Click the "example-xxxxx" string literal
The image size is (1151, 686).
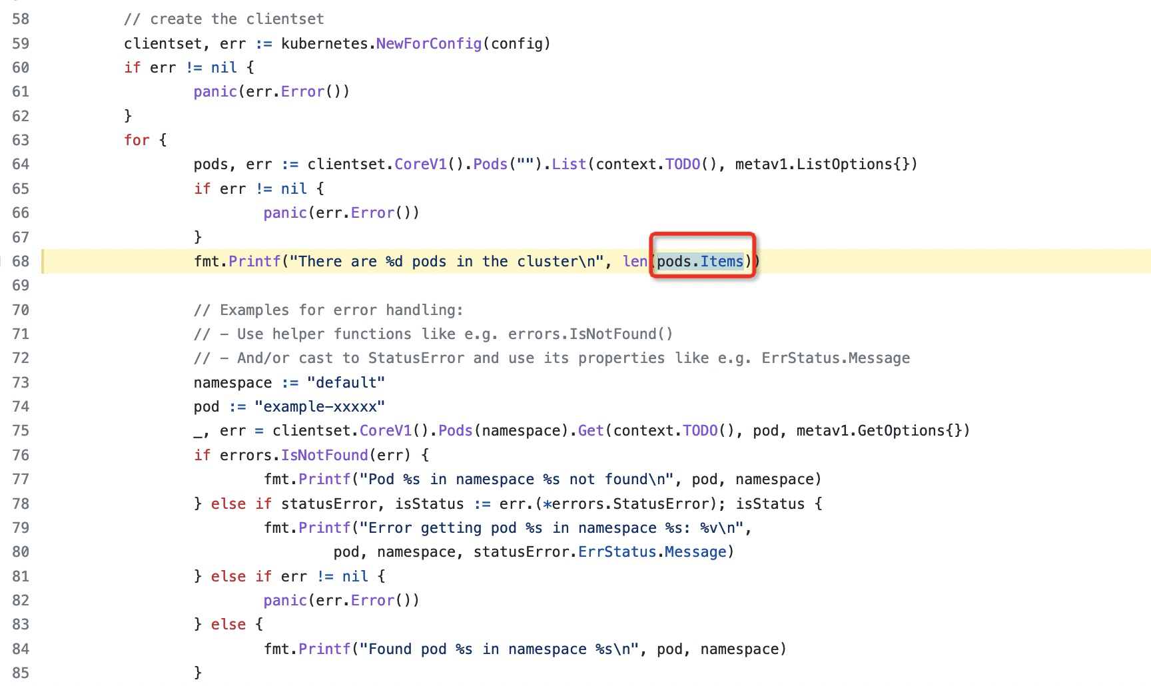pos(320,406)
